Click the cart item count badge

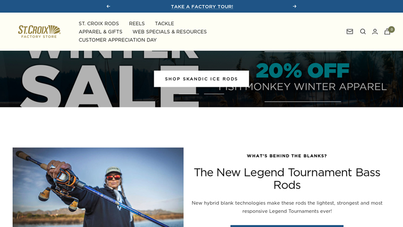pos(391,29)
